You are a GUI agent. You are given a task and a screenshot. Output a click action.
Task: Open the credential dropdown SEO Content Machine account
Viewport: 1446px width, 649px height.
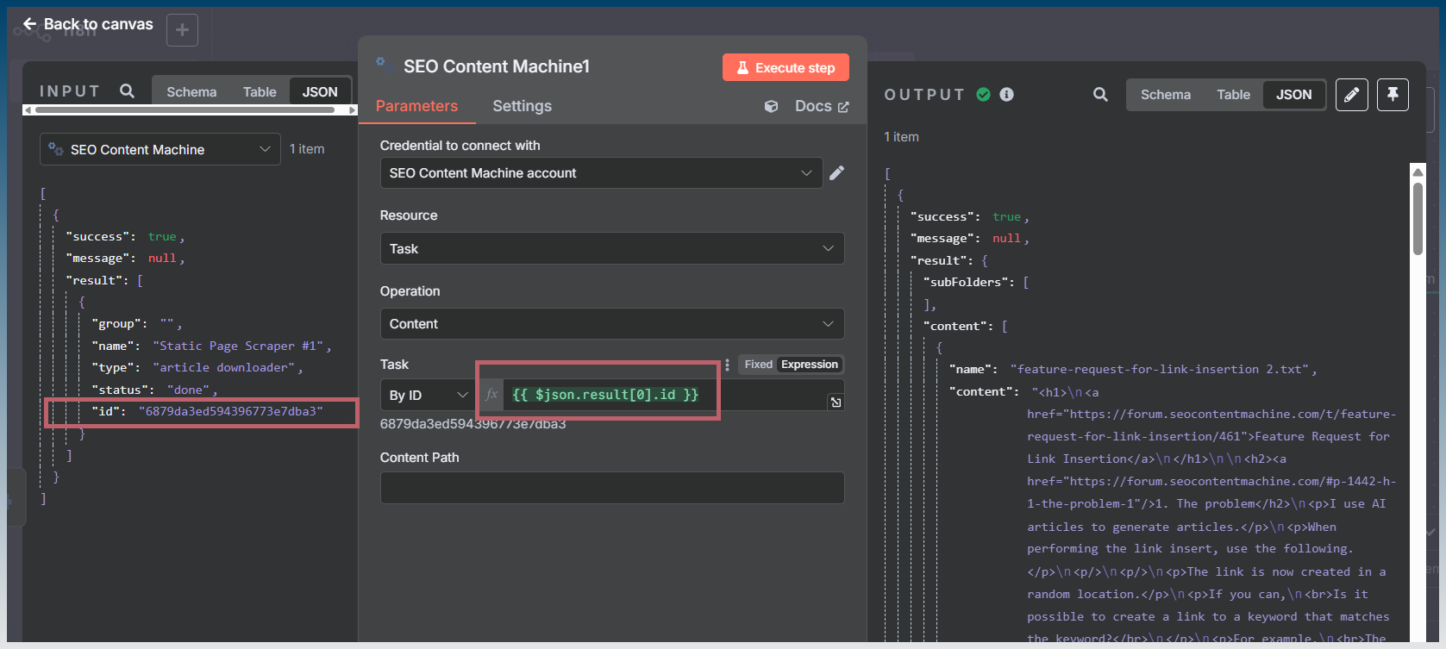point(601,173)
